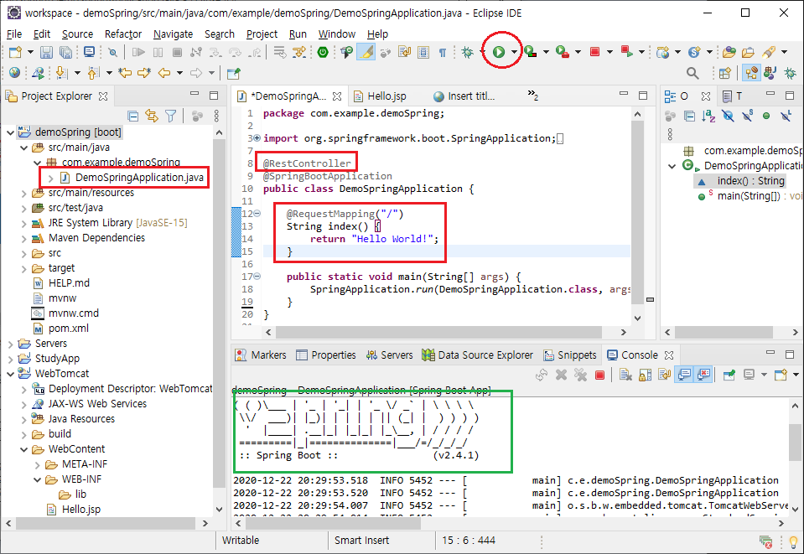Expand the Servers project node
Viewport: 804px width, 554px height.
point(11,344)
